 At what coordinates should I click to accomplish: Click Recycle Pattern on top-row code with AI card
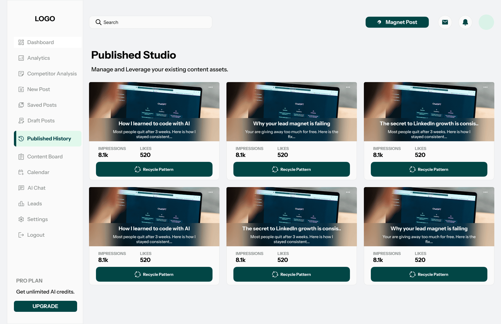pyautogui.click(x=154, y=169)
